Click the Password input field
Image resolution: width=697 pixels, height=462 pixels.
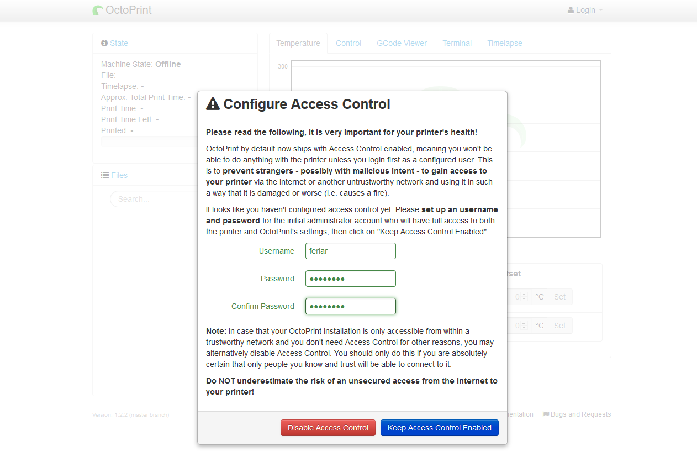[351, 279]
